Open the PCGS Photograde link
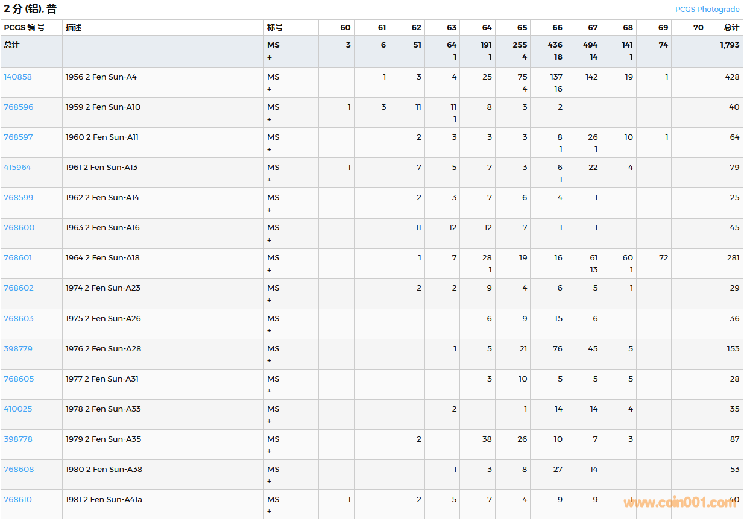 coord(707,9)
